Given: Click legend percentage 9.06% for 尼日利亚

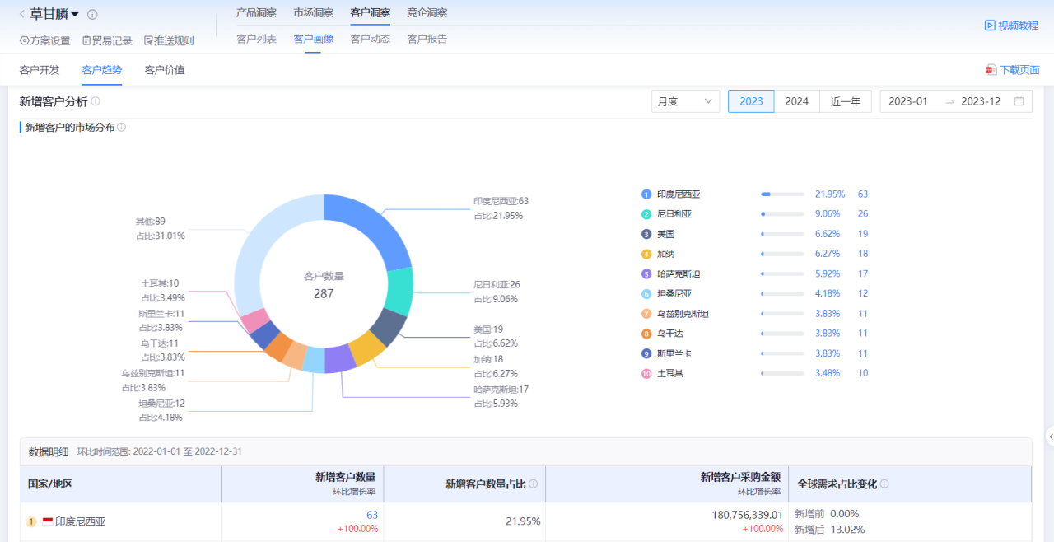Looking at the screenshot, I should (828, 214).
